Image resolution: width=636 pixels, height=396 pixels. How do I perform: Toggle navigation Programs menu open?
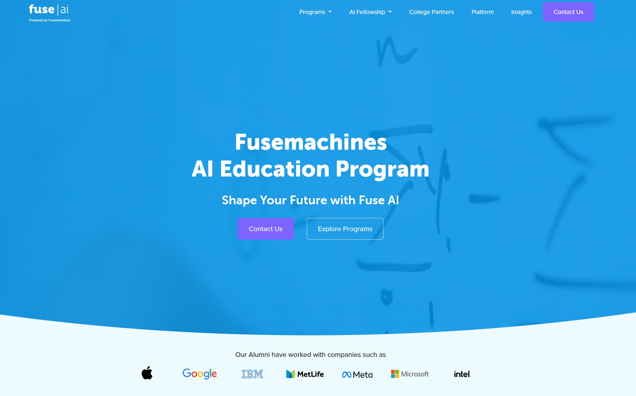[x=316, y=12]
